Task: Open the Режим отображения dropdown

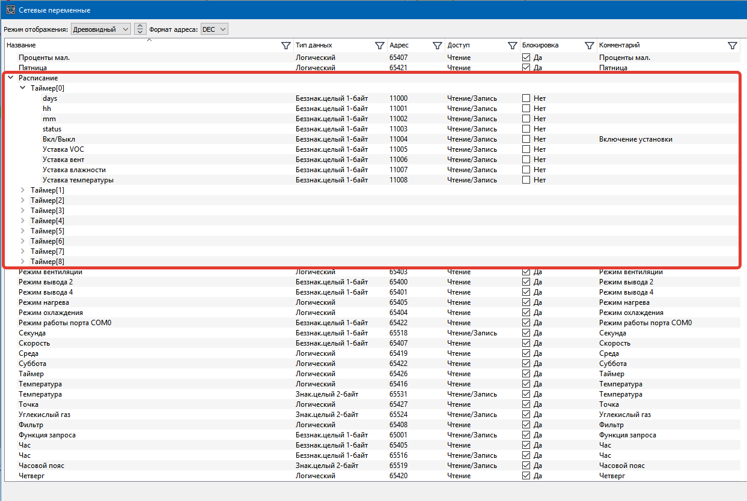Action: [x=100, y=28]
